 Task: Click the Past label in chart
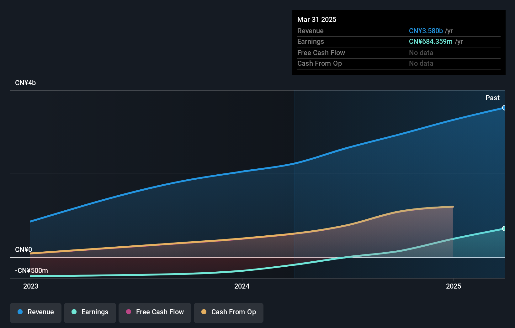[x=492, y=98]
